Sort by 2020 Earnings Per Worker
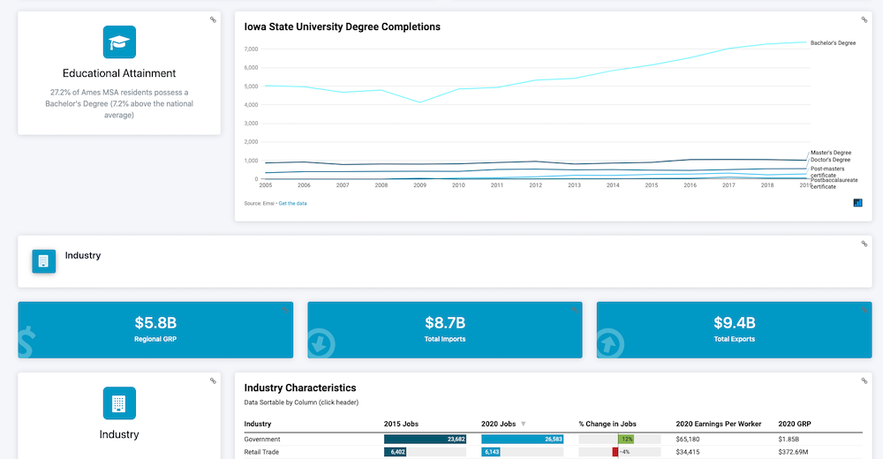The height and width of the screenshot is (459, 883). pos(719,424)
